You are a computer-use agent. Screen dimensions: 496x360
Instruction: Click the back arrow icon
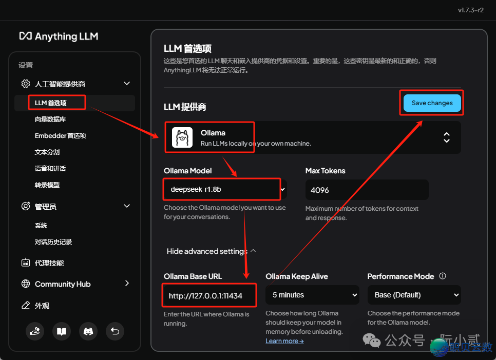tap(115, 332)
